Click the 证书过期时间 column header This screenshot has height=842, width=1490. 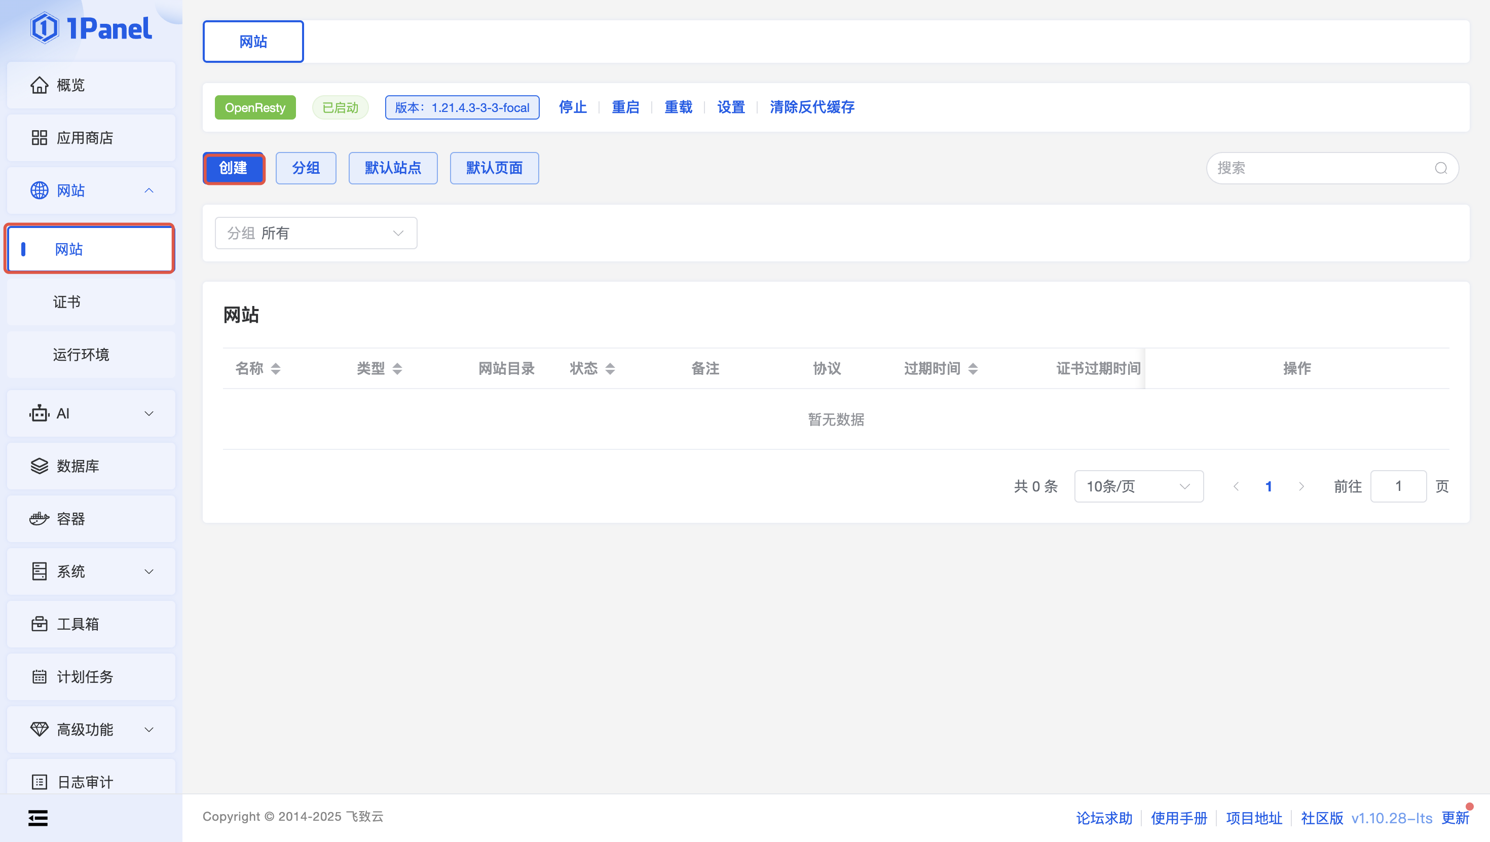click(x=1098, y=368)
